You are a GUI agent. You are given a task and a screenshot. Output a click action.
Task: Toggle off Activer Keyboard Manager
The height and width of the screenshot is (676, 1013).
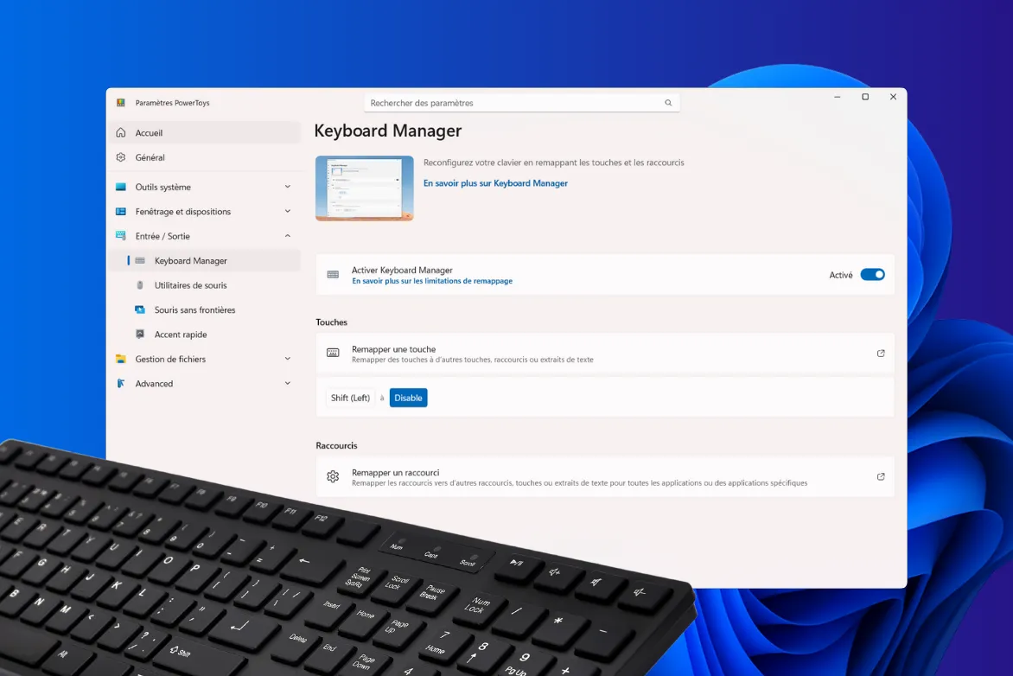click(x=872, y=274)
